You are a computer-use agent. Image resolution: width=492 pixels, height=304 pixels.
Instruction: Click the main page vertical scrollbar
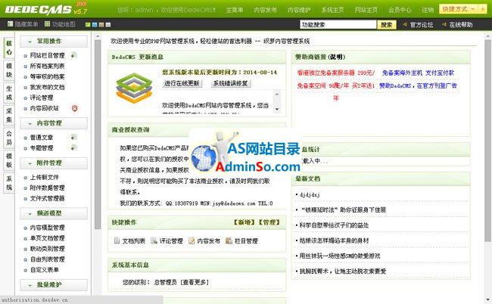point(488,141)
